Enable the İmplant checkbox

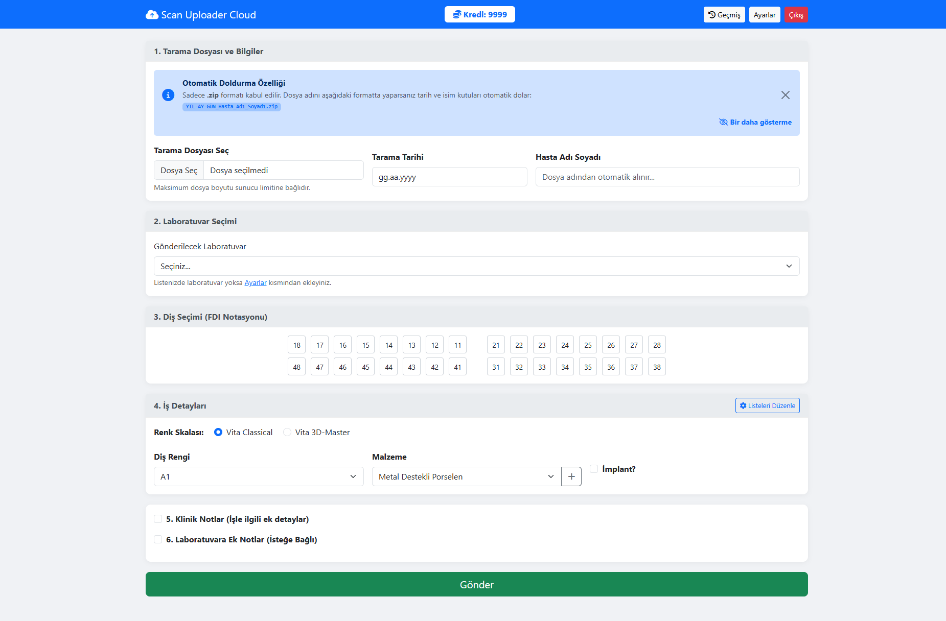[594, 468]
